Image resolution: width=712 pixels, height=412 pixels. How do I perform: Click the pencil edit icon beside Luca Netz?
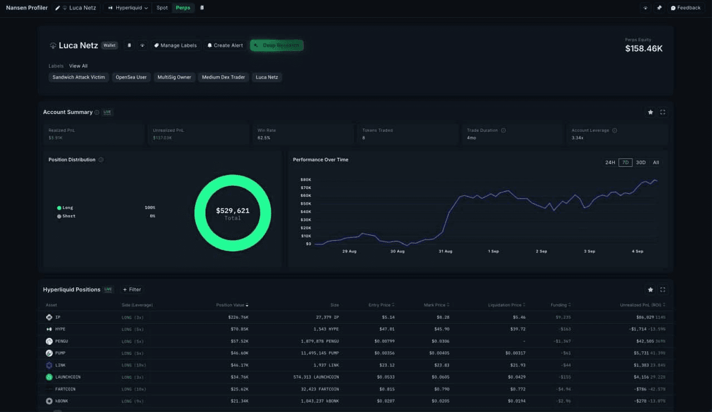tap(57, 8)
